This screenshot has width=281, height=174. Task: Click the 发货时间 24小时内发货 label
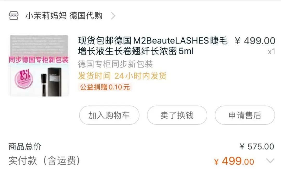tap(122, 76)
